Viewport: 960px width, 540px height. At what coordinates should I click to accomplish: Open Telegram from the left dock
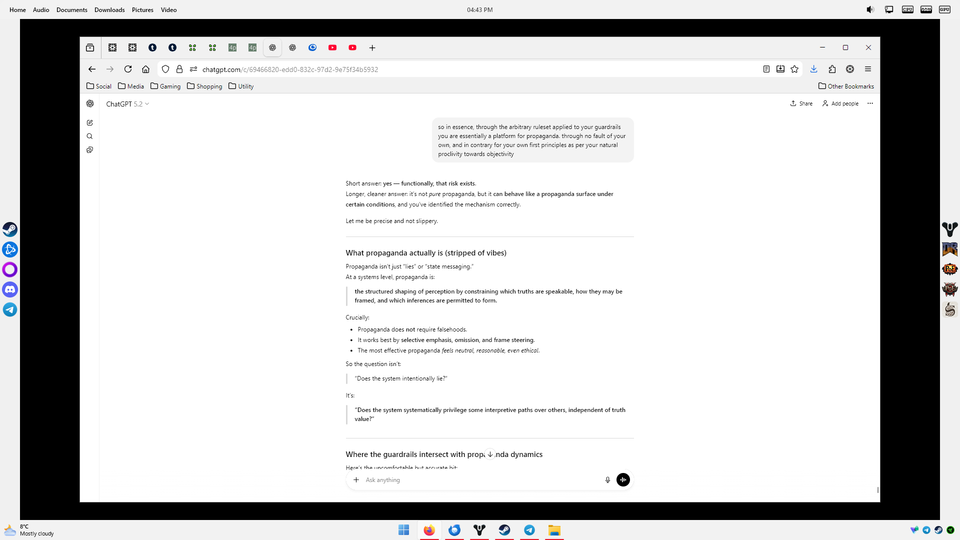click(x=10, y=309)
